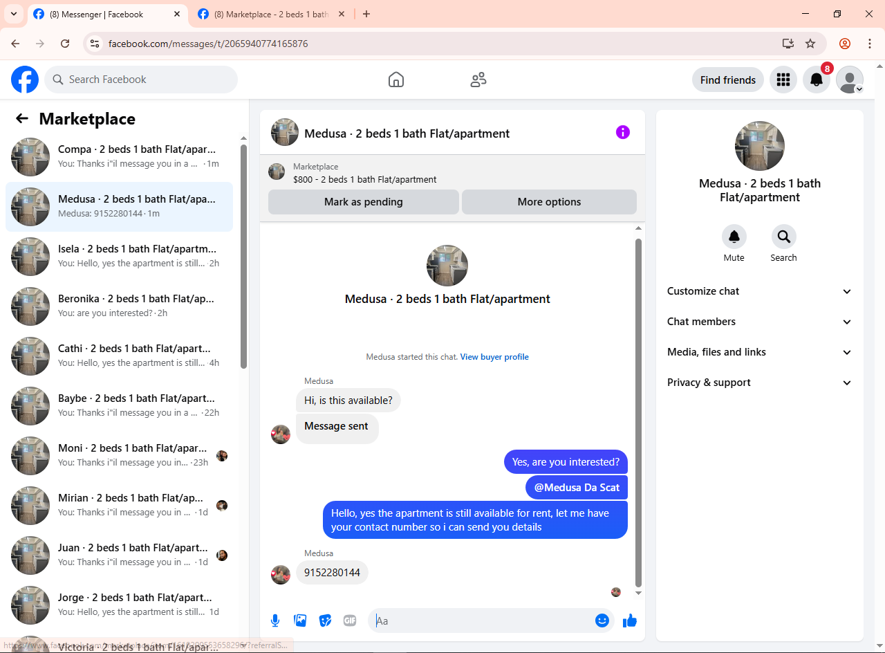Close the Messenger | Facebook tab
The height and width of the screenshot is (653, 885).
click(177, 14)
